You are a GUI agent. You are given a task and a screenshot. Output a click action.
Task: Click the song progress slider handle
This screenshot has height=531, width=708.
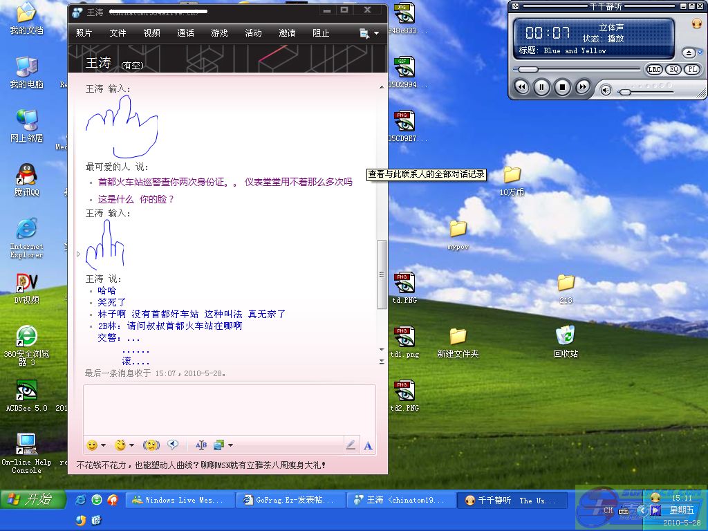coord(530,69)
